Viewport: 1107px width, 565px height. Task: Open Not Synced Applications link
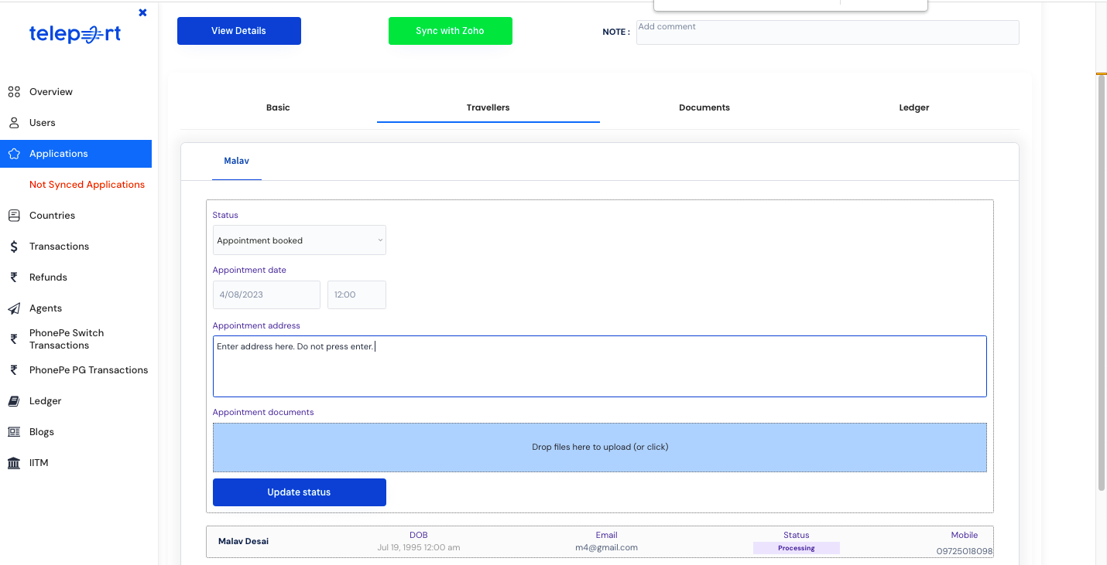(x=87, y=185)
